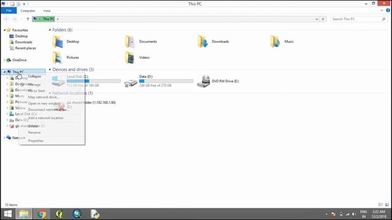Click the 10 items status text

click(x=11, y=205)
